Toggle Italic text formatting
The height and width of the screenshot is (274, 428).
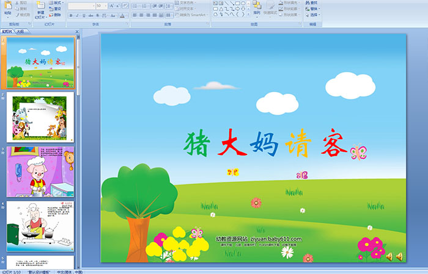[x=78, y=15]
